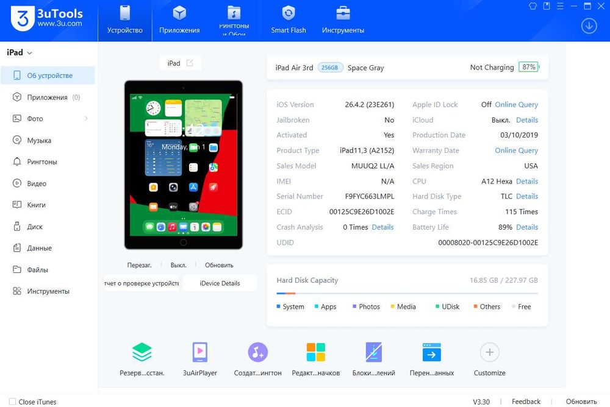
Task: Click the iPad screen preview thumbnail
Action: click(x=183, y=165)
